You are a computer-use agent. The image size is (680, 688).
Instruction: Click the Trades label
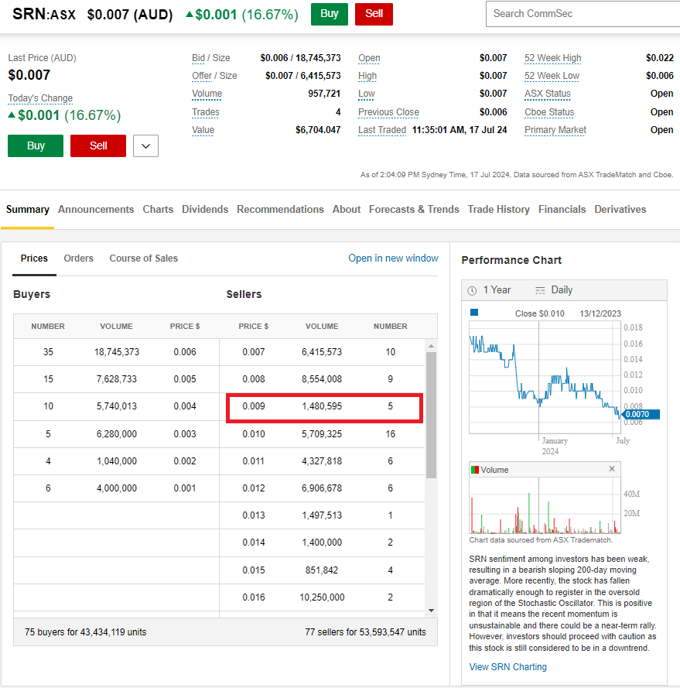coord(205,112)
